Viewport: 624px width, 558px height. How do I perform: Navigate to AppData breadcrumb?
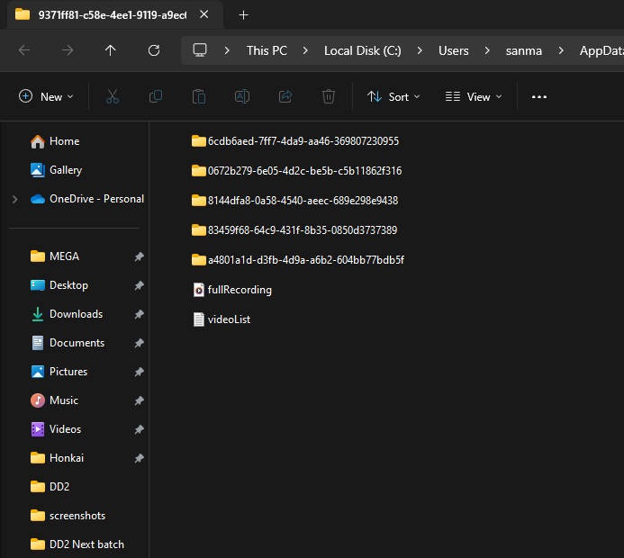601,50
